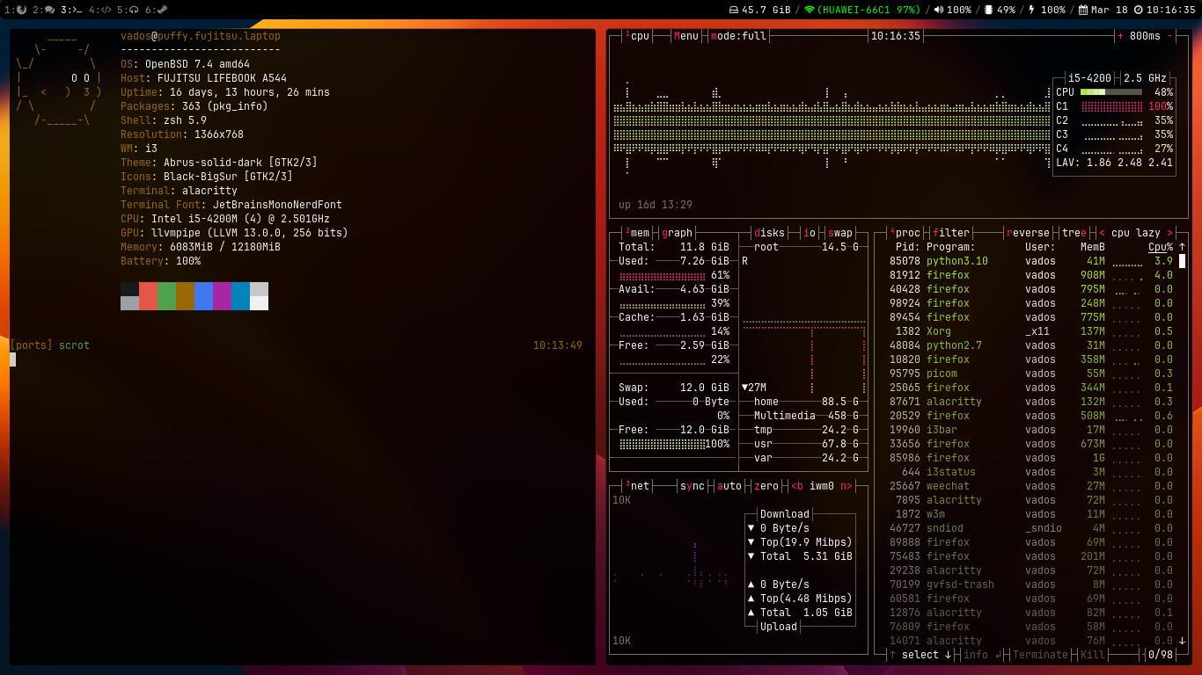Decrease btop update interval with the minus sign
Image resolution: width=1202 pixels, height=675 pixels.
1169,36
